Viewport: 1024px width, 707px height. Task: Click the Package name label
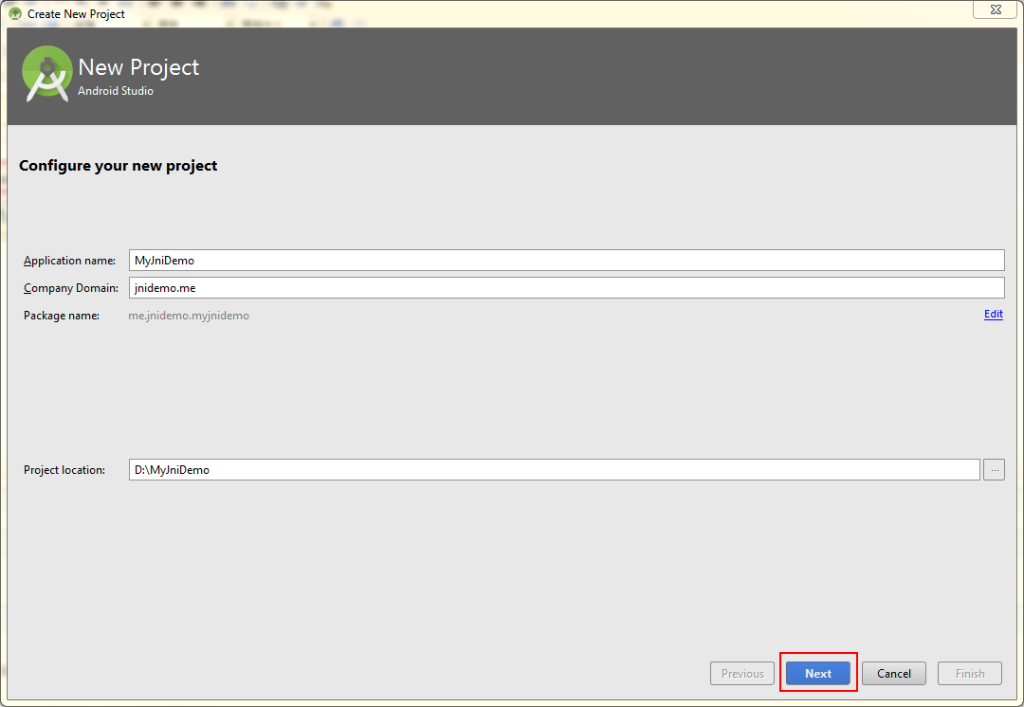(x=62, y=316)
